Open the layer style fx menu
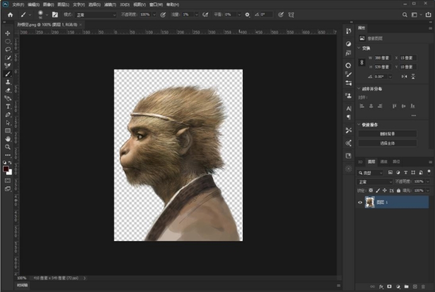This screenshot has height=292, width=435. coord(381,287)
